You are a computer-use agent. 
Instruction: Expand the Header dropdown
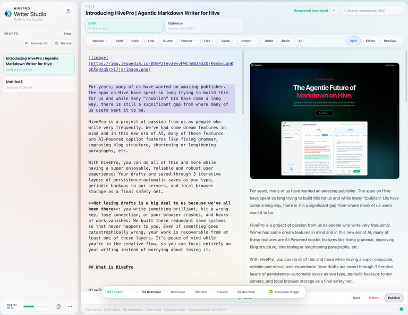[x=100, y=41]
